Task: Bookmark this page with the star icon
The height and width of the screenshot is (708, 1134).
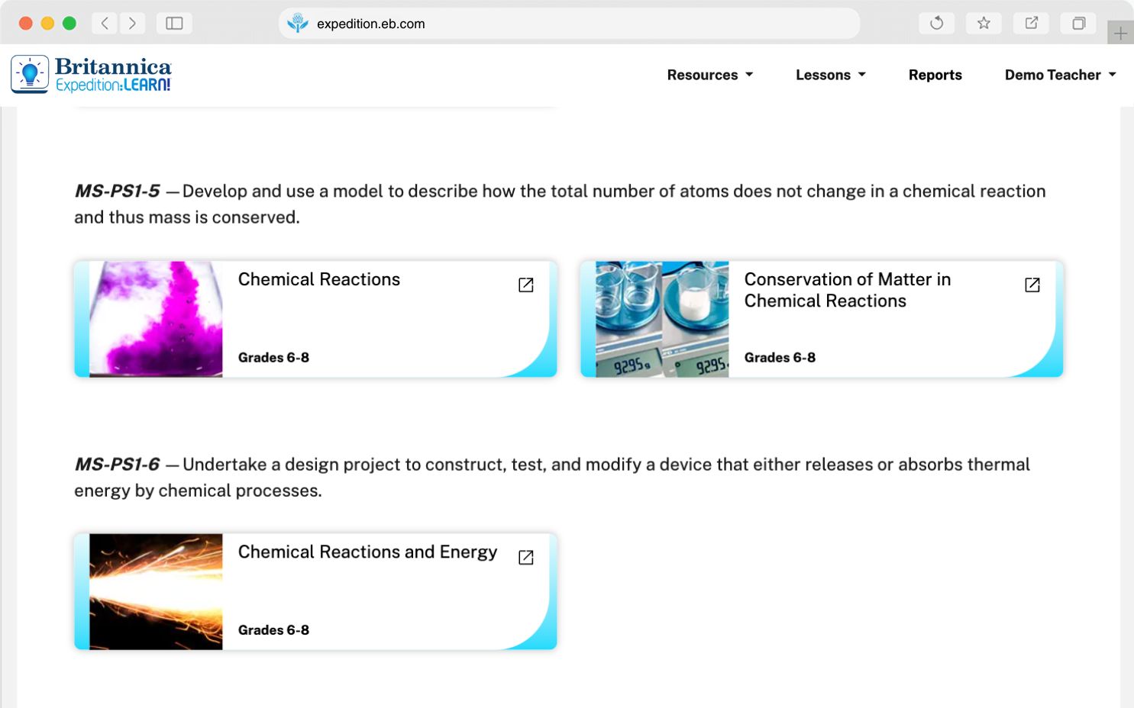Action: coord(984,23)
